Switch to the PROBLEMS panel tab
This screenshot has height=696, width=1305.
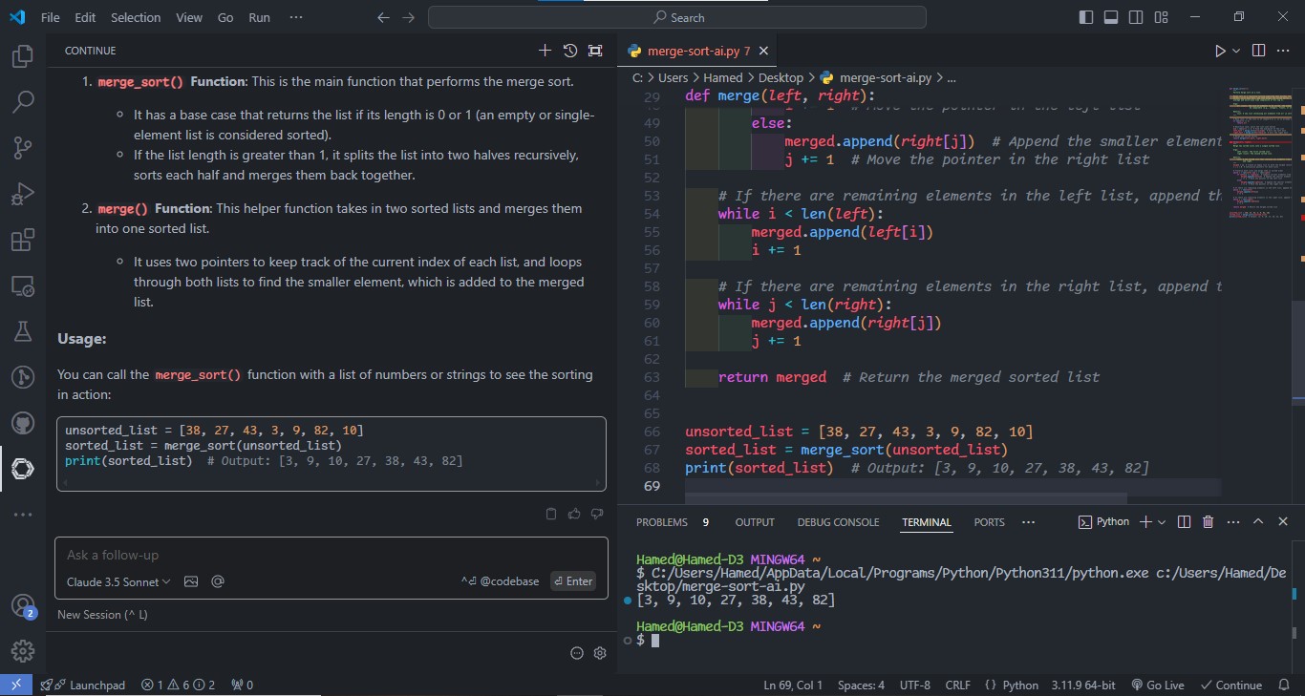click(x=661, y=522)
